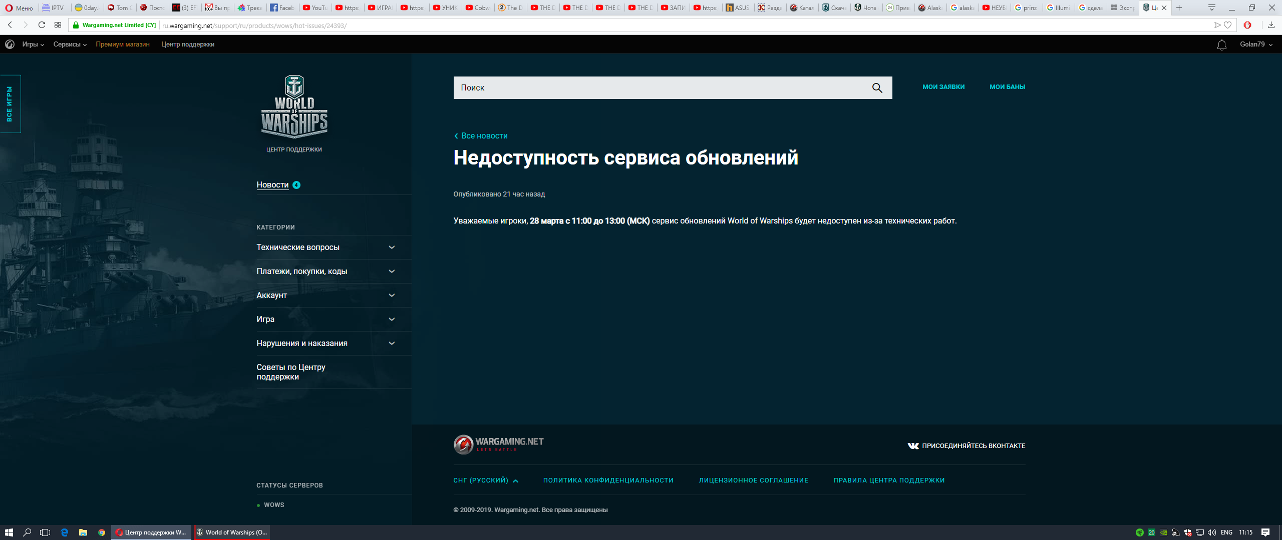Image resolution: width=1282 pixels, height=540 pixels.
Task: Open the notifications bell icon
Action: tap(1222, 45)
